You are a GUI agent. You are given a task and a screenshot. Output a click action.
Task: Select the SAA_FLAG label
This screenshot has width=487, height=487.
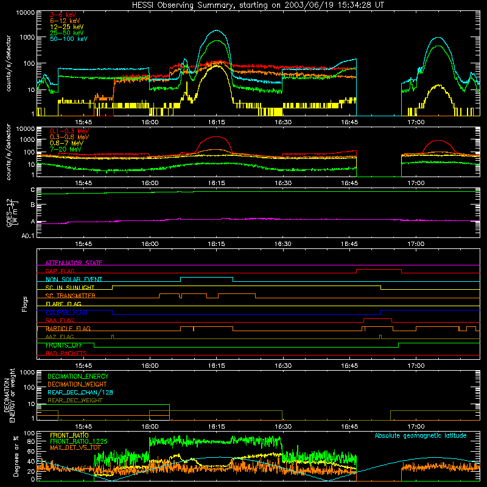pos(60,320)
